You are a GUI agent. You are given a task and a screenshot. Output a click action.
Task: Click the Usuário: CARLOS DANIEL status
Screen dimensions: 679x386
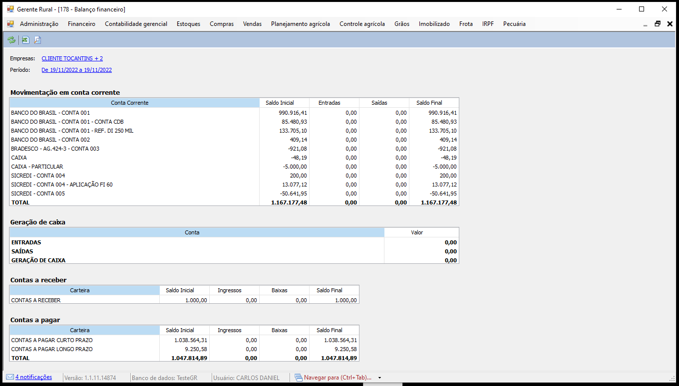(x=246, y=378)
